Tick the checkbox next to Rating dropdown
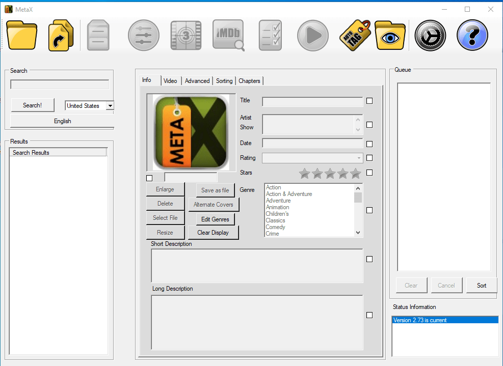Viewport: 503px width, 366px height. tap(369, 158)
